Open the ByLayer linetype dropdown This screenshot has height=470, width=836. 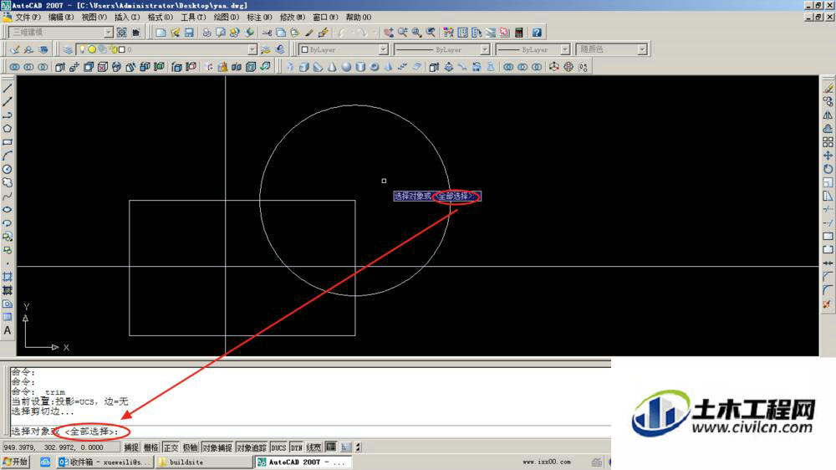485,49
